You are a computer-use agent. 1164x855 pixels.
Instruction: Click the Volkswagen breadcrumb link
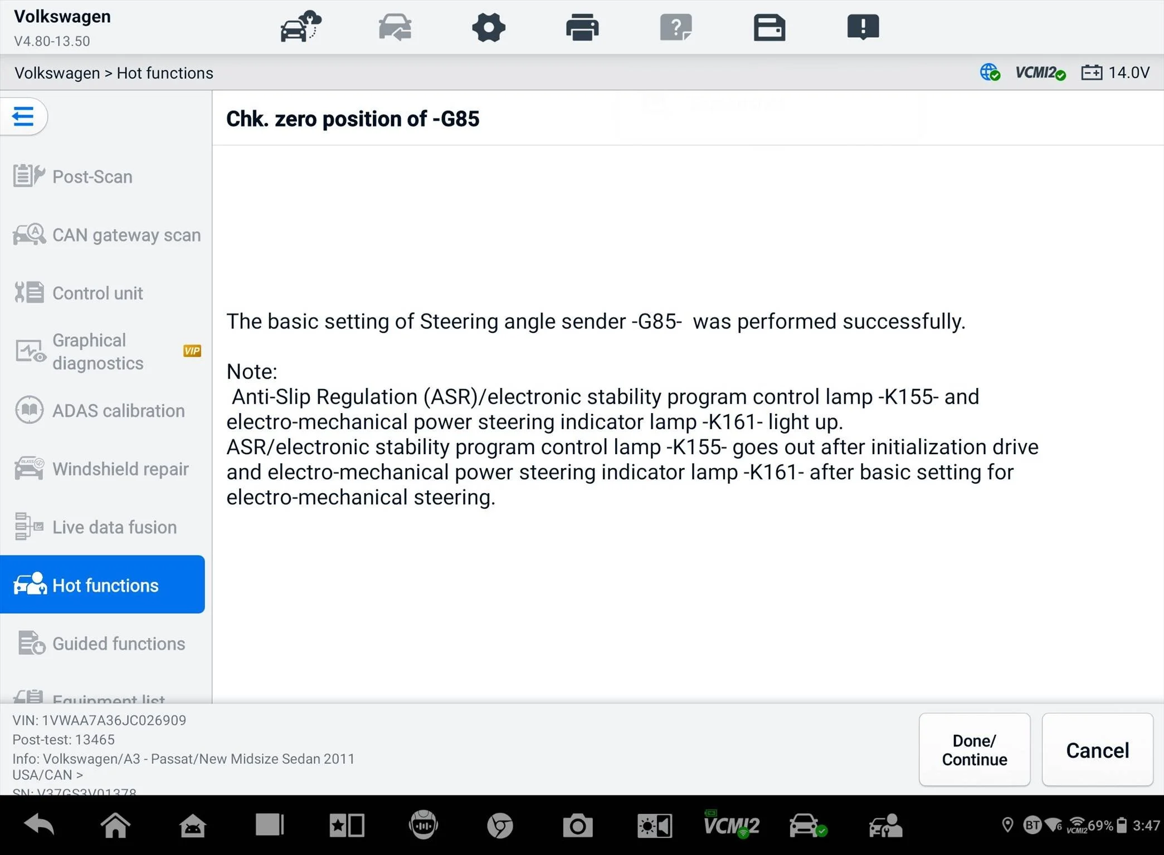[57, 73]
